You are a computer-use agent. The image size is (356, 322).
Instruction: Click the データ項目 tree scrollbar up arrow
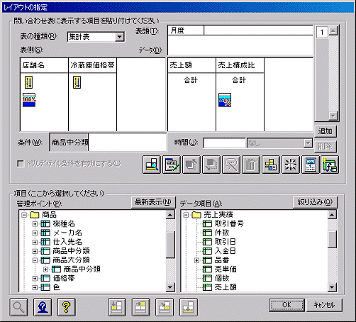pos(332,214)
